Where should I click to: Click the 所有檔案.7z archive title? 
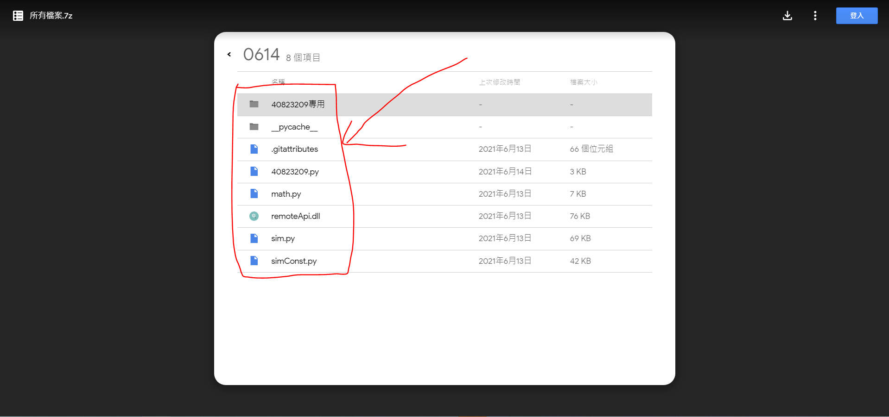(x=51, y=16)
